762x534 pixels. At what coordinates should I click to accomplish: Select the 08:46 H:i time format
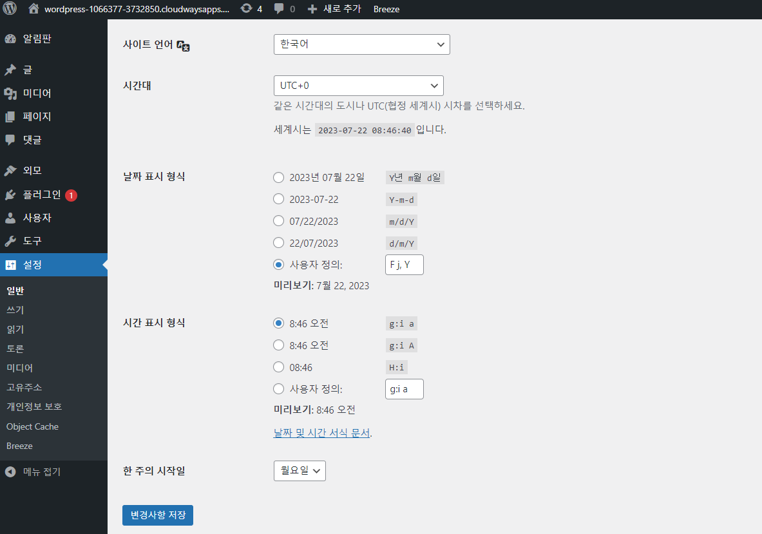(x=278, y=367)
